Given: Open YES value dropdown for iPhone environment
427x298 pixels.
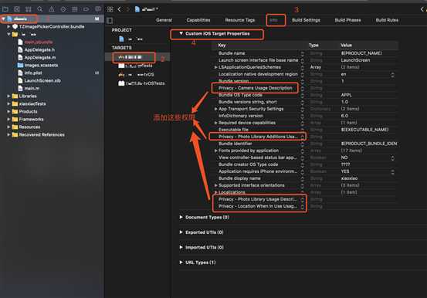Looking at the screenshot, I should coord(392,171).
